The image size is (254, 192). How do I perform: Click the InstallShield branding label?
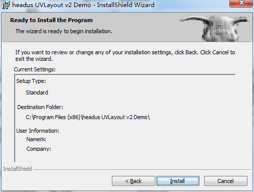tap(18, 169)
